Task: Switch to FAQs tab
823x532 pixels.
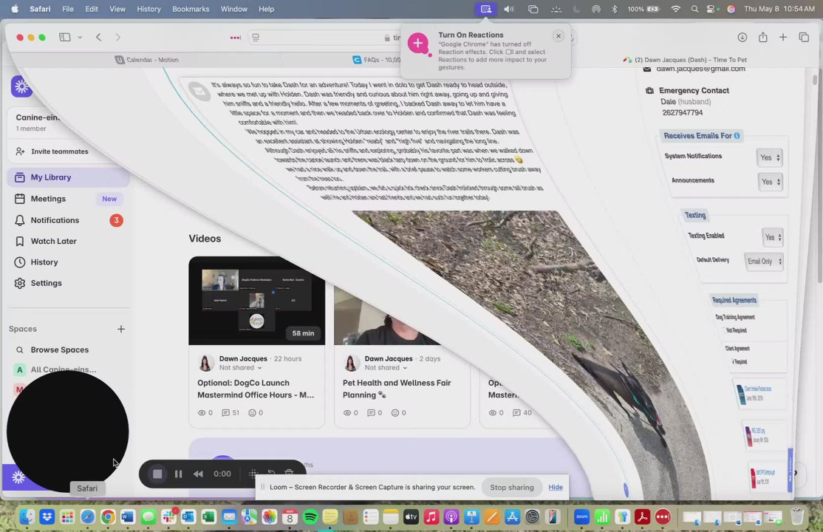Action: click(x=376, y=60)
